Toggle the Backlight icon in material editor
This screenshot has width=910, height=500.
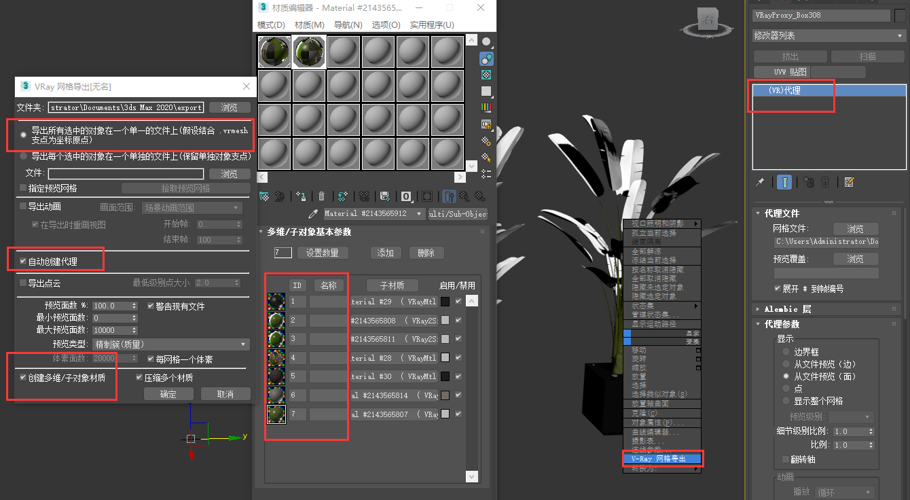[486, 58]
